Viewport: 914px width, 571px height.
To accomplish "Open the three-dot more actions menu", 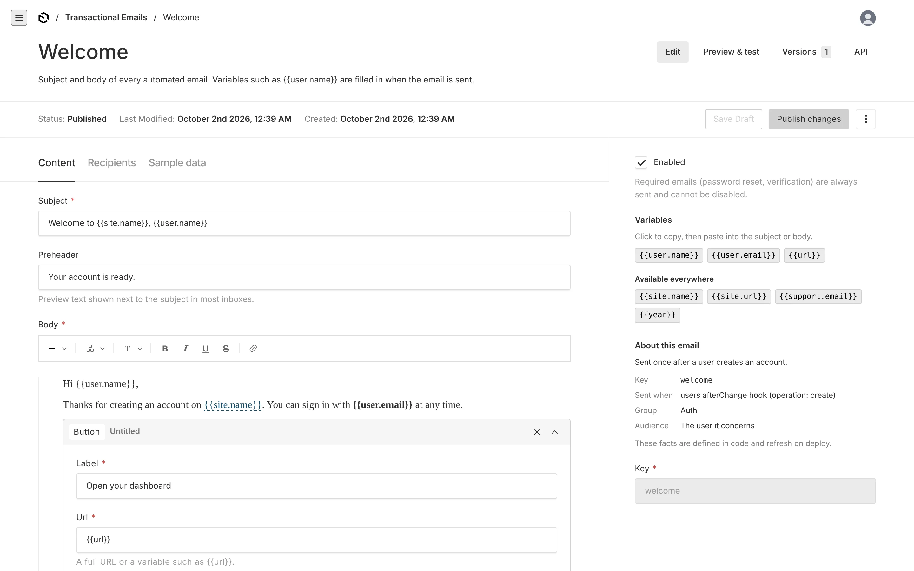I will pyautogui.click(x=866, y=119).
